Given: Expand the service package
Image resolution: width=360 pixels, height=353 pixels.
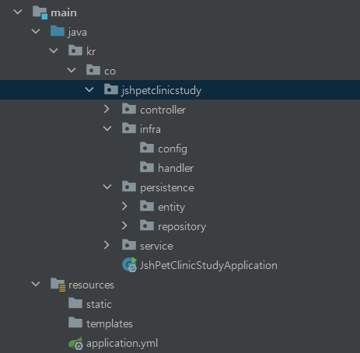Looking at the screenshot, I should tap(107, 245).
